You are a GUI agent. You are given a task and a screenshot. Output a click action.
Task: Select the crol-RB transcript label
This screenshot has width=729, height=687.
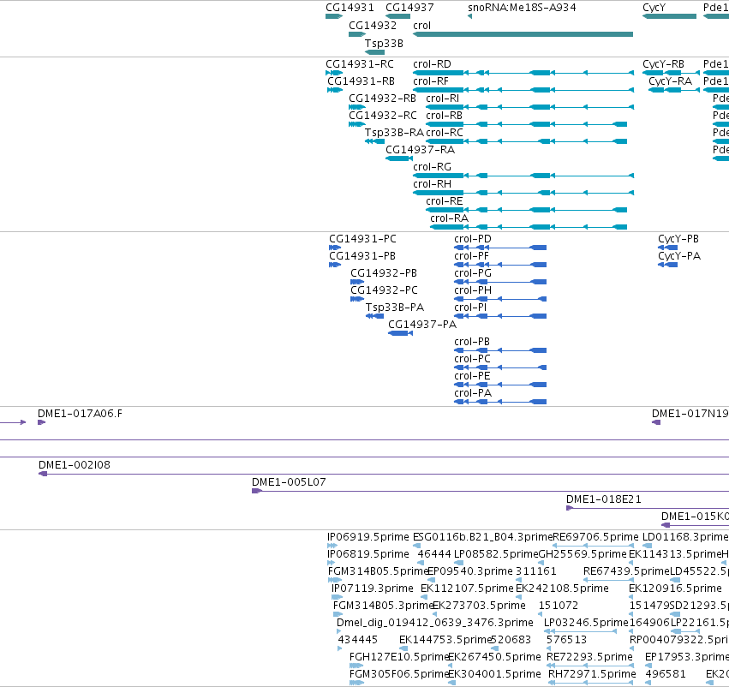444,116
